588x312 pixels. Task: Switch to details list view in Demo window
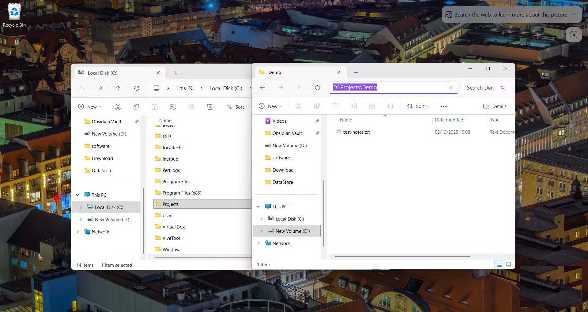tap(499, 264)
